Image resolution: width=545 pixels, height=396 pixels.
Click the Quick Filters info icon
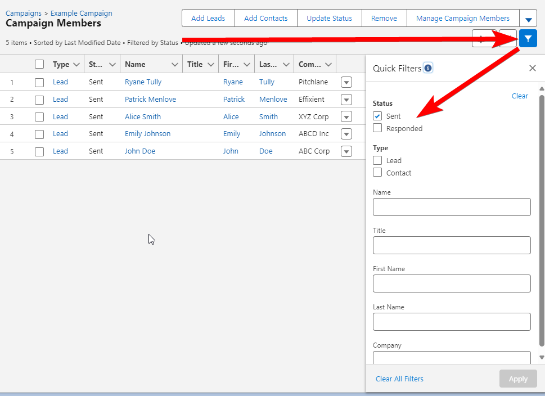(428, 68)
